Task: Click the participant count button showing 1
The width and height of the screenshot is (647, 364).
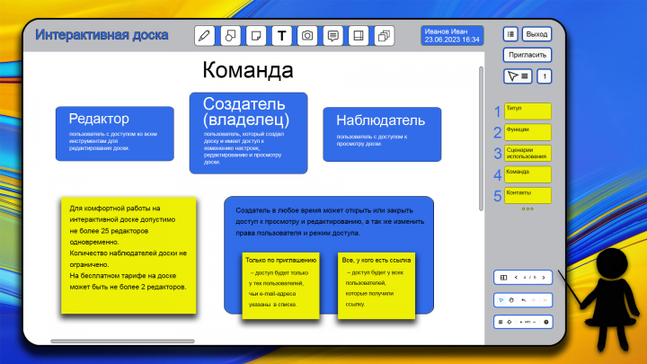Action: pyautogui.click(x=545, y=76)
